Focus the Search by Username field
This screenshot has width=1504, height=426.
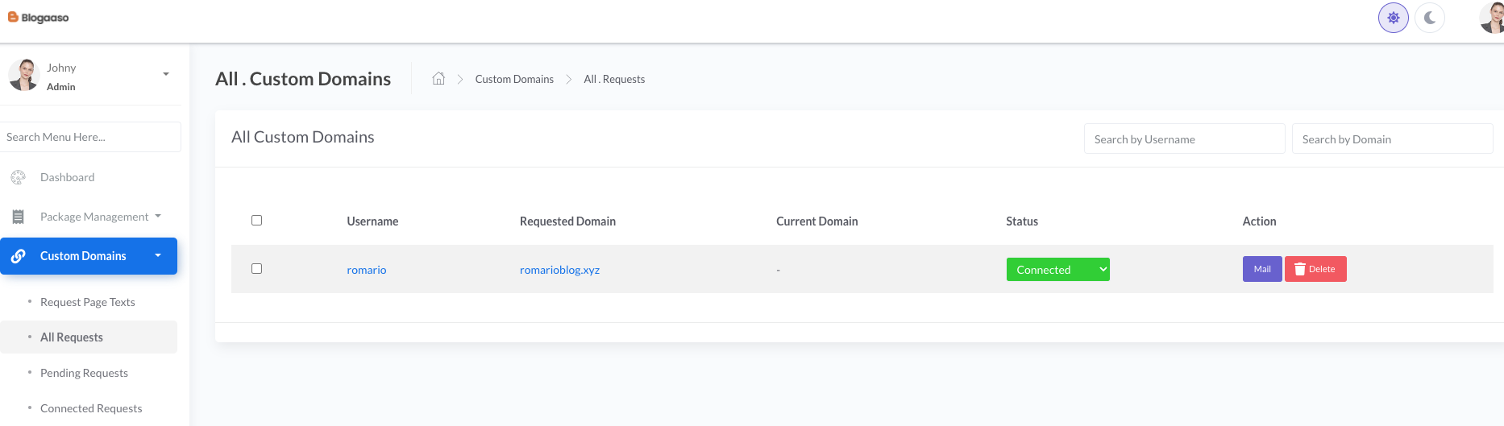tap(1184, 139)
